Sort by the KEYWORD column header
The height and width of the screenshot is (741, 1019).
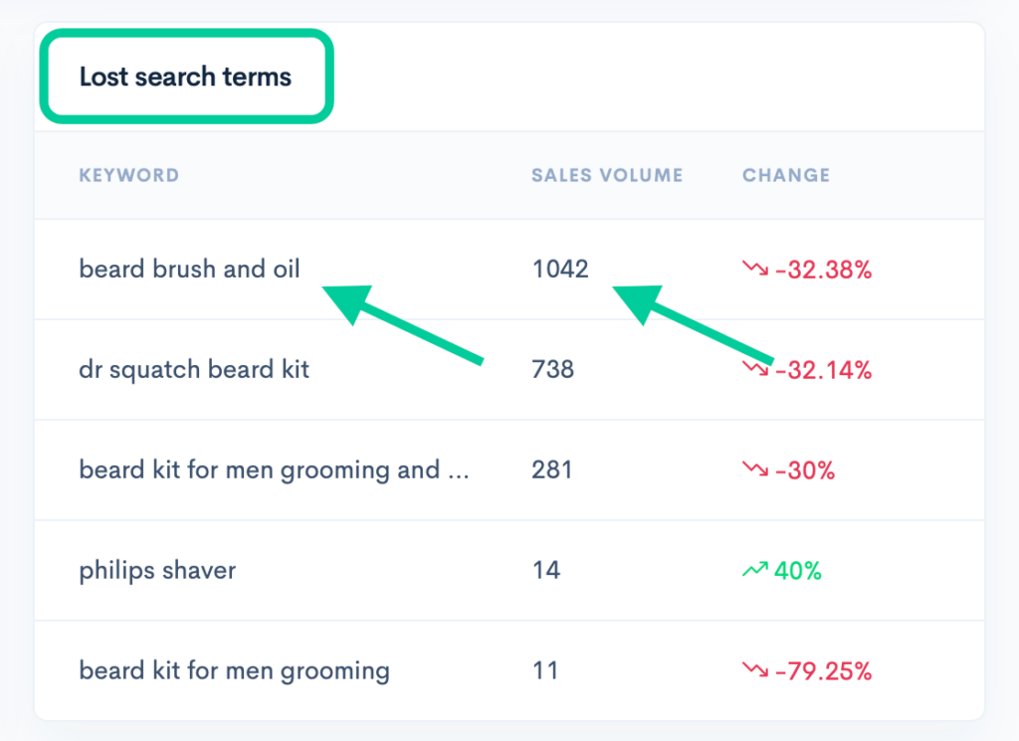128,175
